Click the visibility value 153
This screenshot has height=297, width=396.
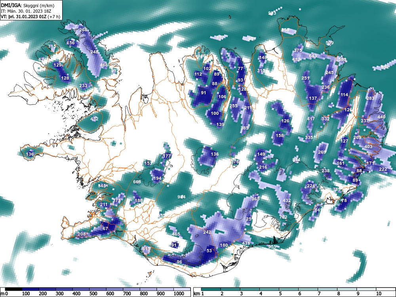pyautogui.click(x=148, y=163)
